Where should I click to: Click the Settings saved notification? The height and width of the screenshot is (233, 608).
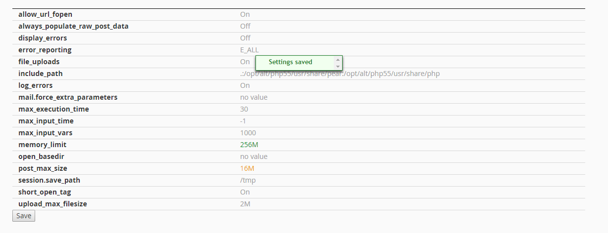point(291,62)
